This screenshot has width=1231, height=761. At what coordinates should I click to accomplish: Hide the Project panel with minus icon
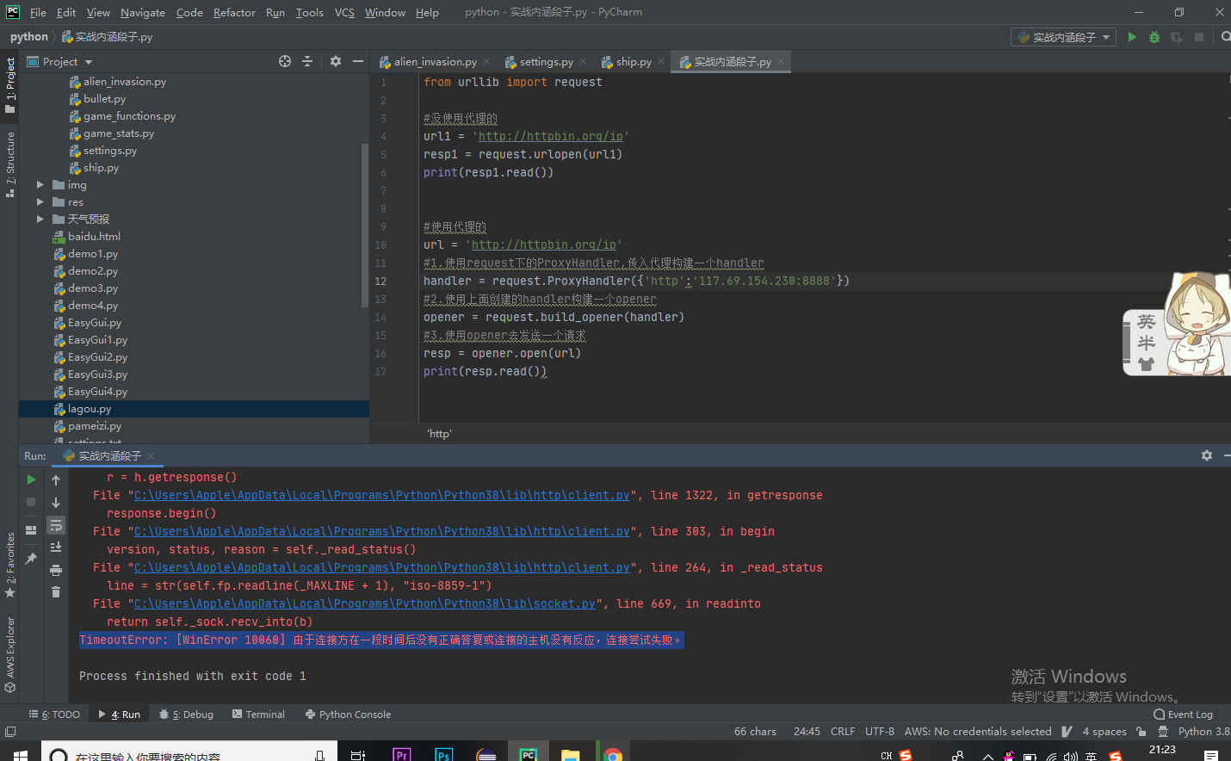click(358, 61)
